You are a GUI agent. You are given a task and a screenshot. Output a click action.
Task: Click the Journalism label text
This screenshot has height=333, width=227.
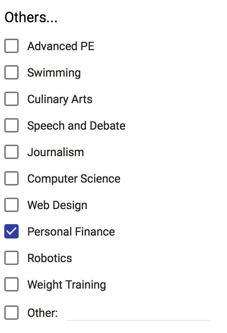(x=55, y=152)
